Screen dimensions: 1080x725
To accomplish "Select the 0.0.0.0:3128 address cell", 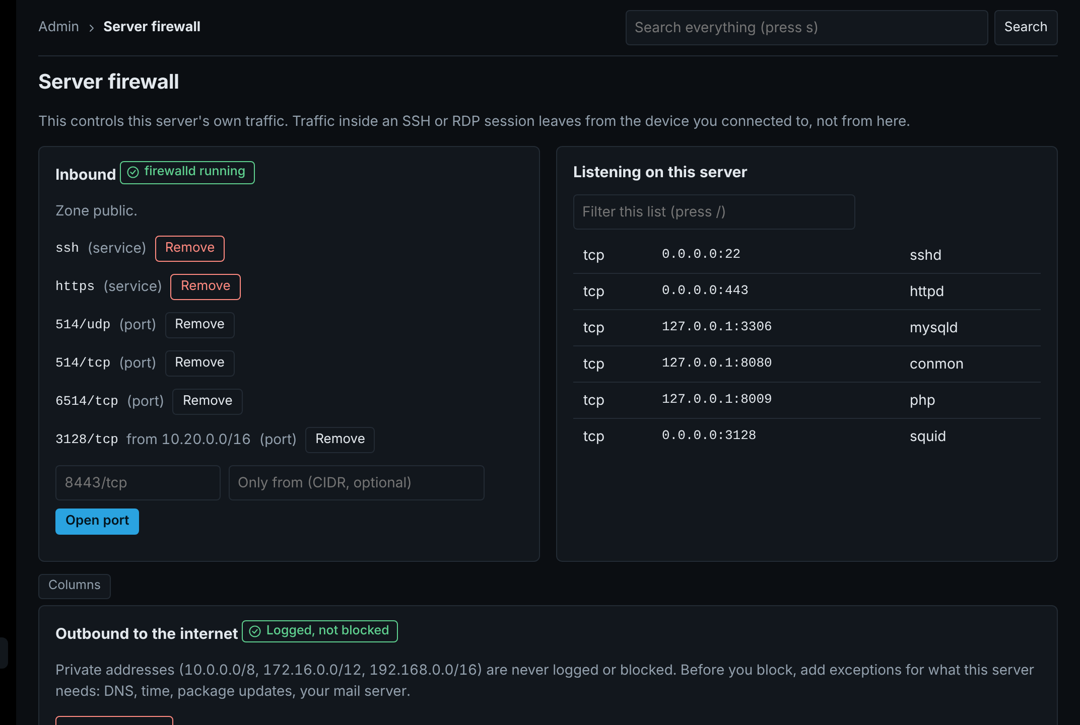I will [709, 436].
